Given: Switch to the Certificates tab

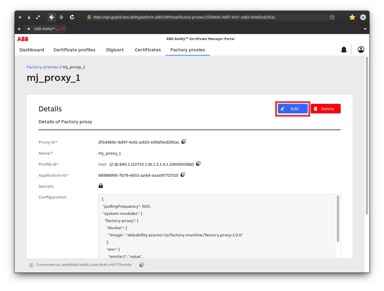Looking at the screenshot, I should (x=148, y=50).
